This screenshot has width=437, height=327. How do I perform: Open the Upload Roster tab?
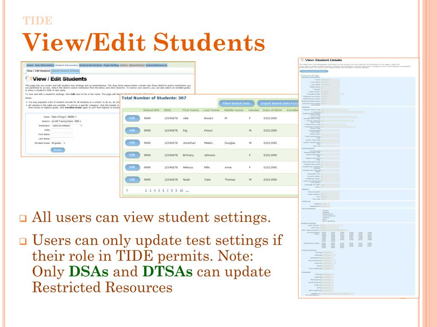tap(137, 65)
